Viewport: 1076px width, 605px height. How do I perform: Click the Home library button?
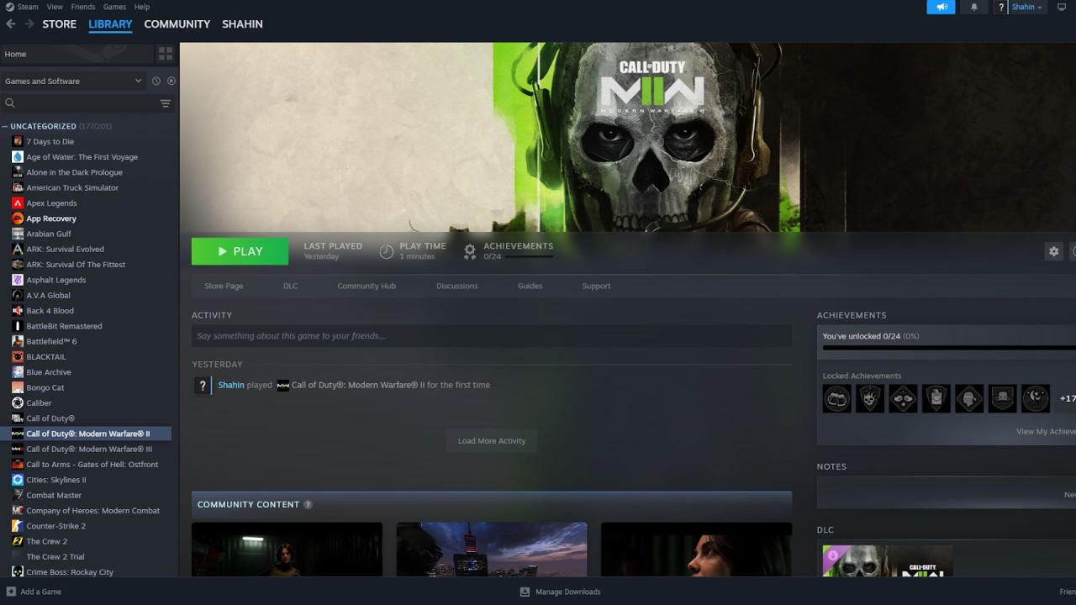point(77,54)
